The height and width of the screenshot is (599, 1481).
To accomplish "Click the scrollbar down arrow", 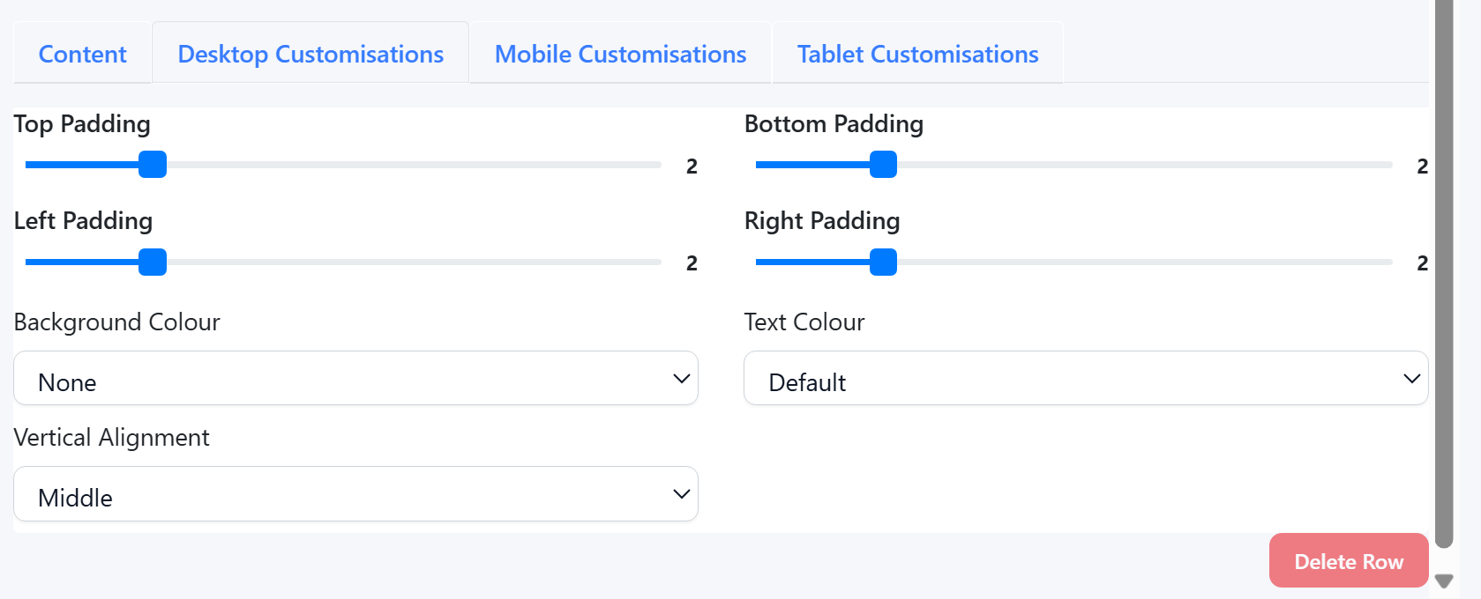I will tap(1444, 581).
